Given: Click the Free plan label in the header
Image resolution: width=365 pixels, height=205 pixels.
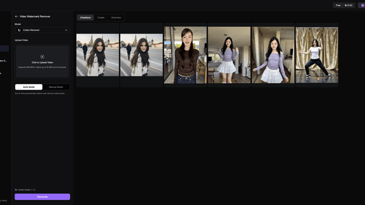Looking at the screenshot, I should point(338,5).
